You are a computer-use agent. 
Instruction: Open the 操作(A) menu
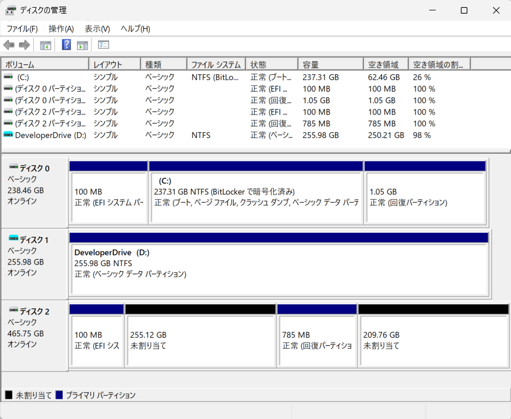(x=61, y=29)
